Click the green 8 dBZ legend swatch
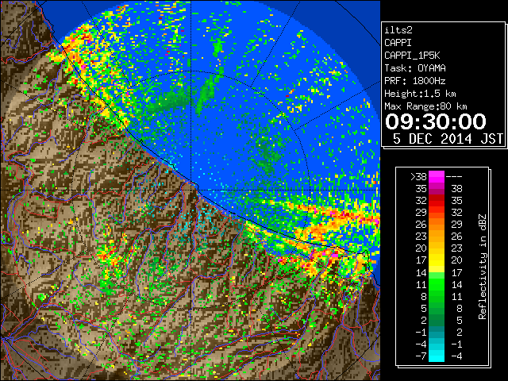508x381 pixels. point(437,296)
